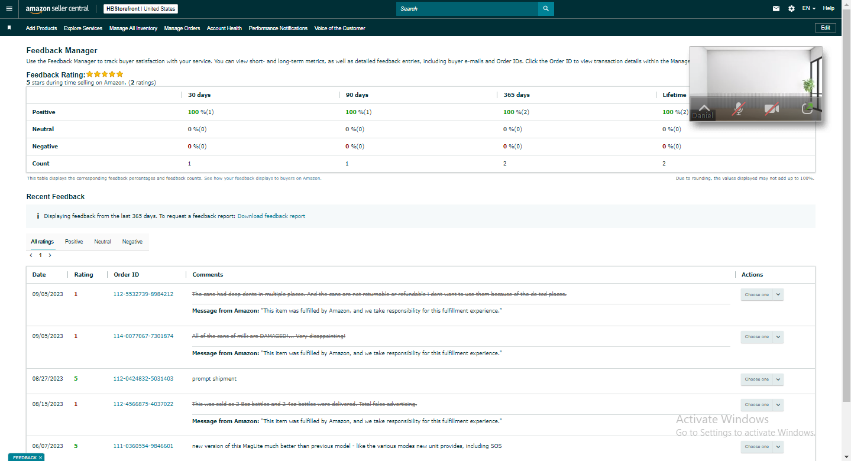
Task: Open Choose one dropdown for order 114-0077067-7301874
Action: [x=762, y=337]
